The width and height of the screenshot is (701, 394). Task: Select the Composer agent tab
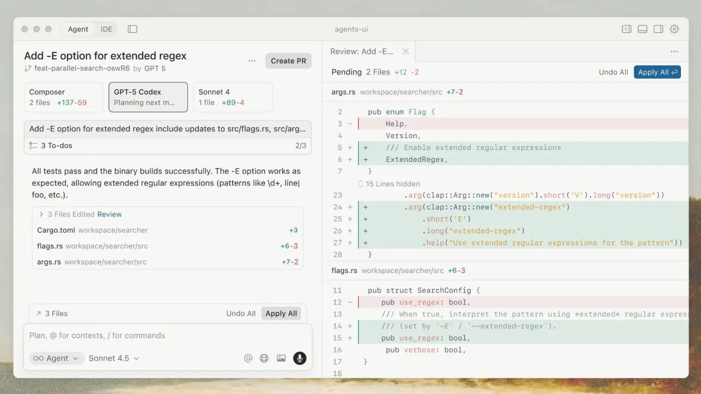click(x=64, y=97)
